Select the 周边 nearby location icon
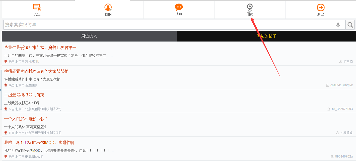The height and width of the screenshot is (161, 356). pyautogui.click(x=250, y=7)
